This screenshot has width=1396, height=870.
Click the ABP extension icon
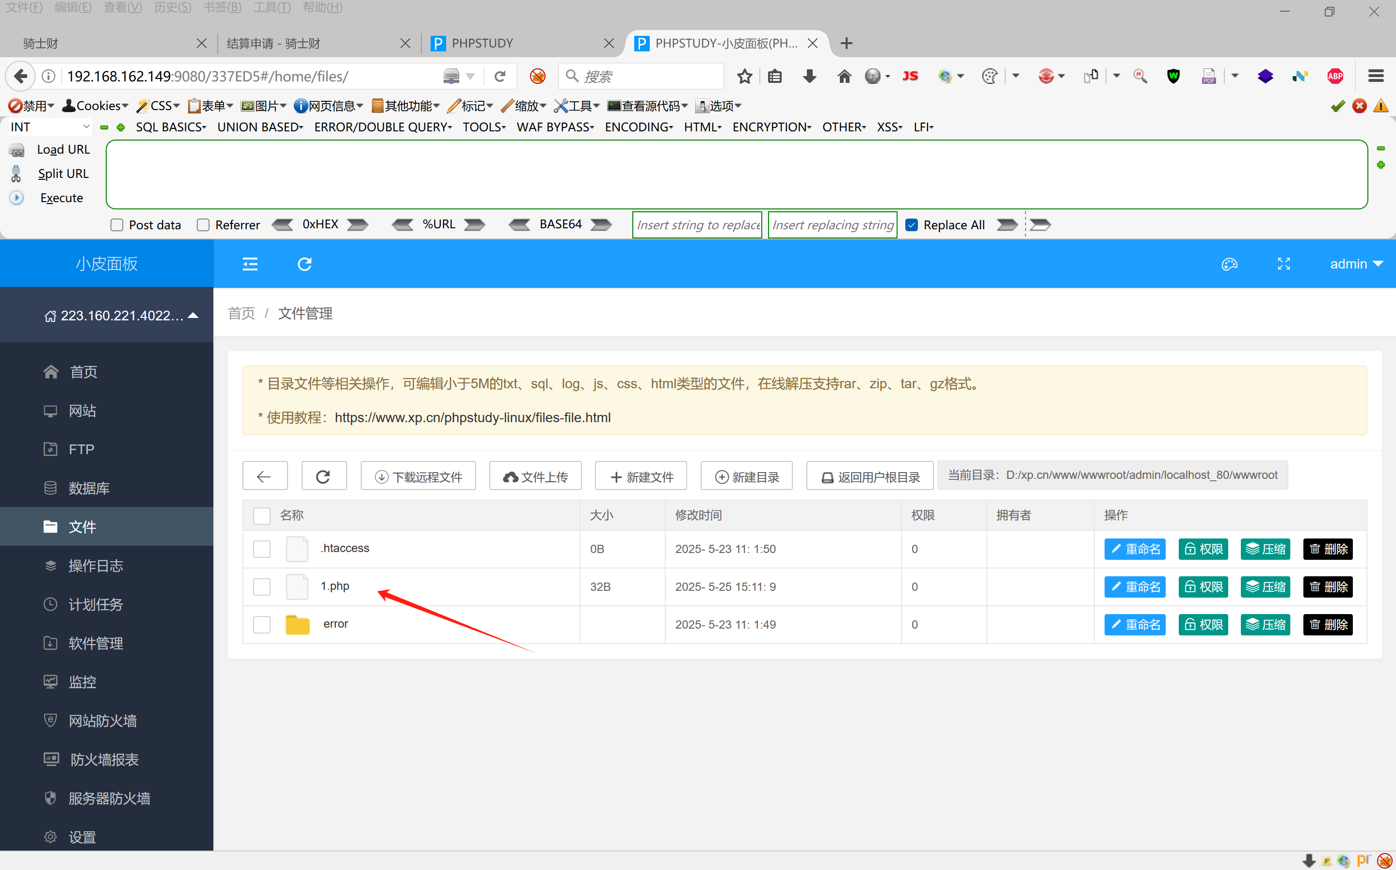tap(1335, 77)
